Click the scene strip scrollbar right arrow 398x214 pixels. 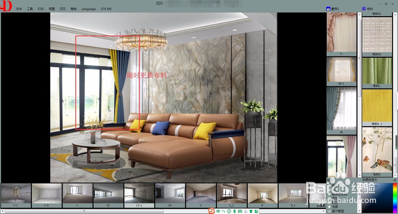[324, 211]
